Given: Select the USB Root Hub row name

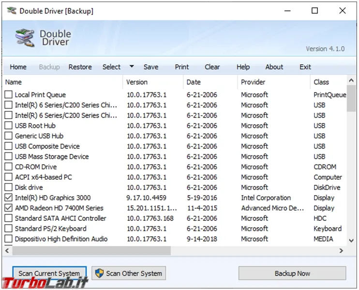Looking at the screenshot, I should [35, 125].
